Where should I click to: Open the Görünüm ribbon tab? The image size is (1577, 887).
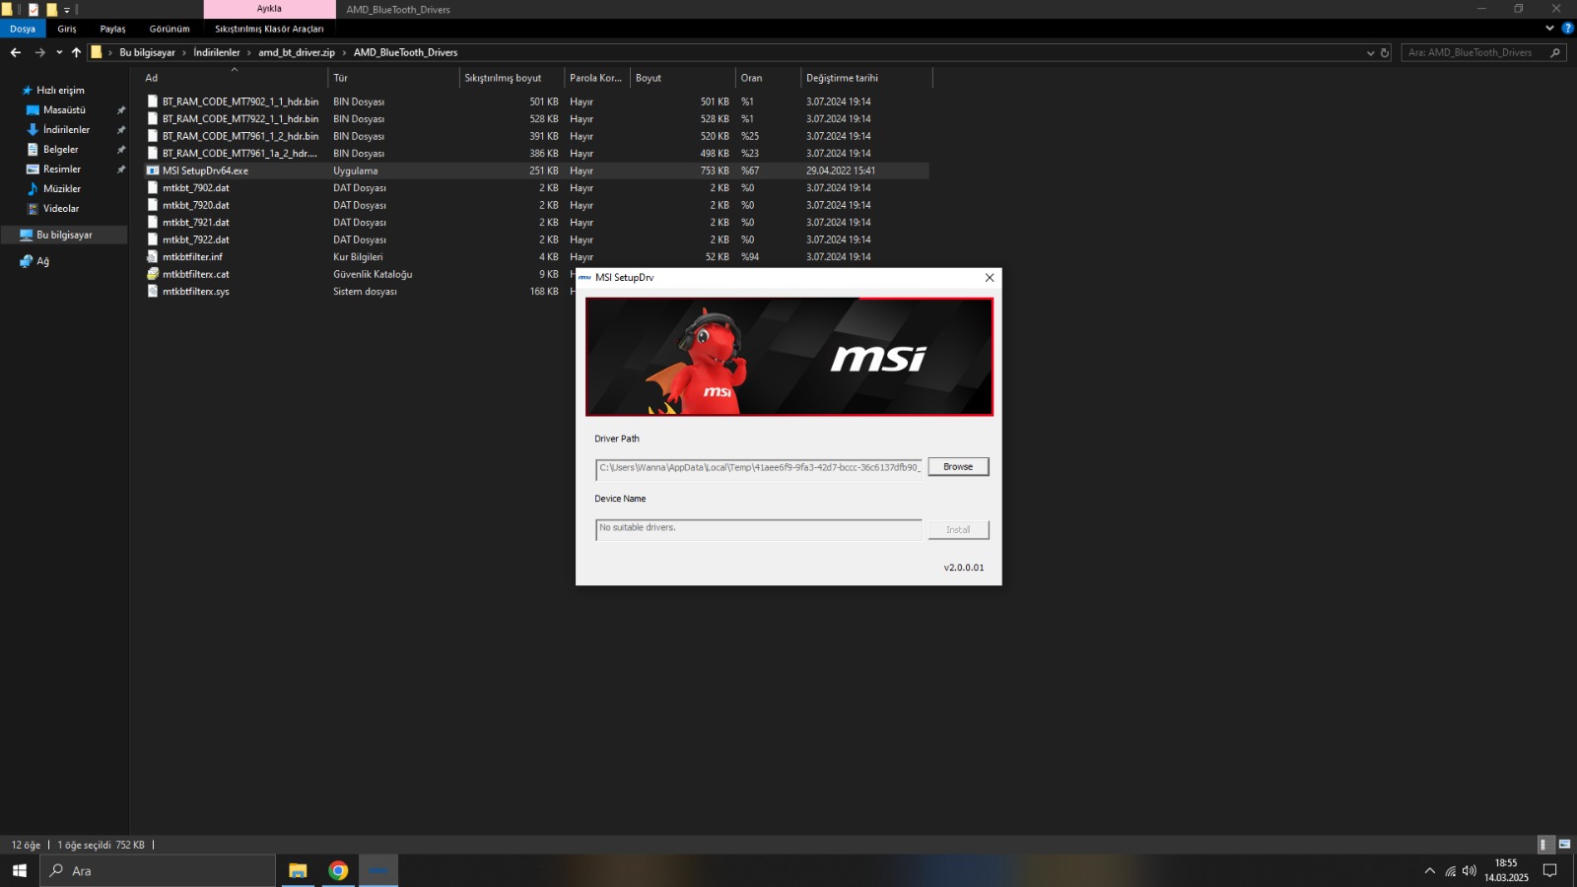point(170,29)
